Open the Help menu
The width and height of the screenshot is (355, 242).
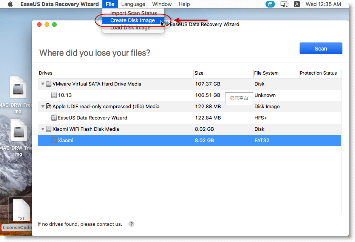[184, 4]
